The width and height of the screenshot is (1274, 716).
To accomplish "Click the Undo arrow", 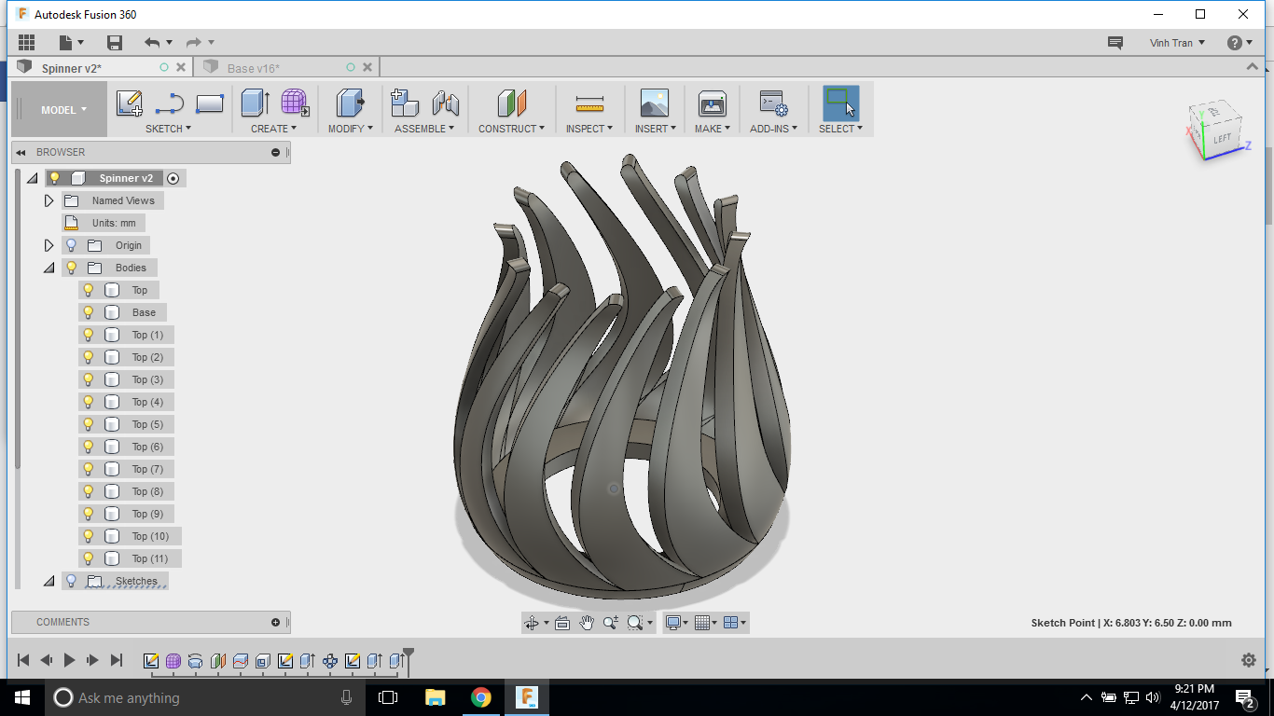I will (152, 42).
